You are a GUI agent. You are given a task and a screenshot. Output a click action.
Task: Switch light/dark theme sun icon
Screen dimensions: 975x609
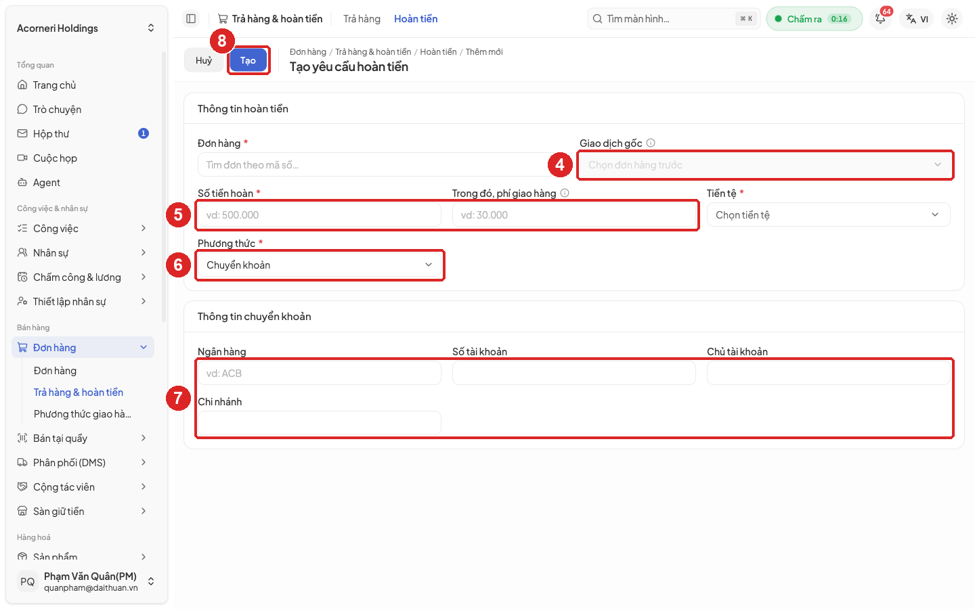click(952, 19)
